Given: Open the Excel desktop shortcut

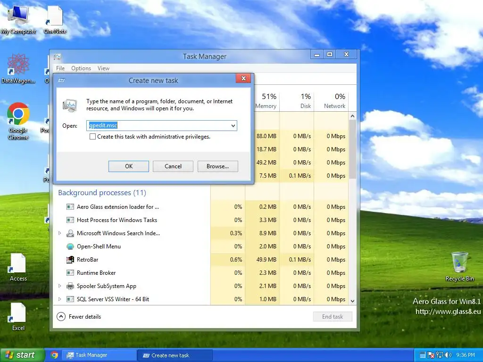Looking at the screenshot, I should 18,316.
